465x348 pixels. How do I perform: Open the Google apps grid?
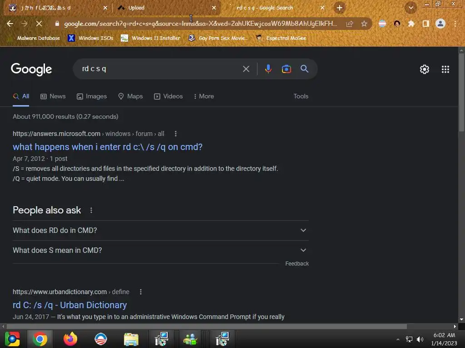pyautogui.click(x=445, y=69)
